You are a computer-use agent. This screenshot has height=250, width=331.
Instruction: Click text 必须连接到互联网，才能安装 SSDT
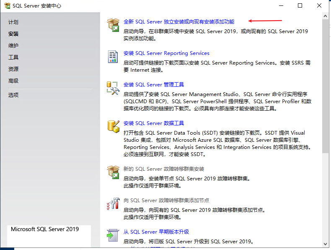click(x=164, y=154)
